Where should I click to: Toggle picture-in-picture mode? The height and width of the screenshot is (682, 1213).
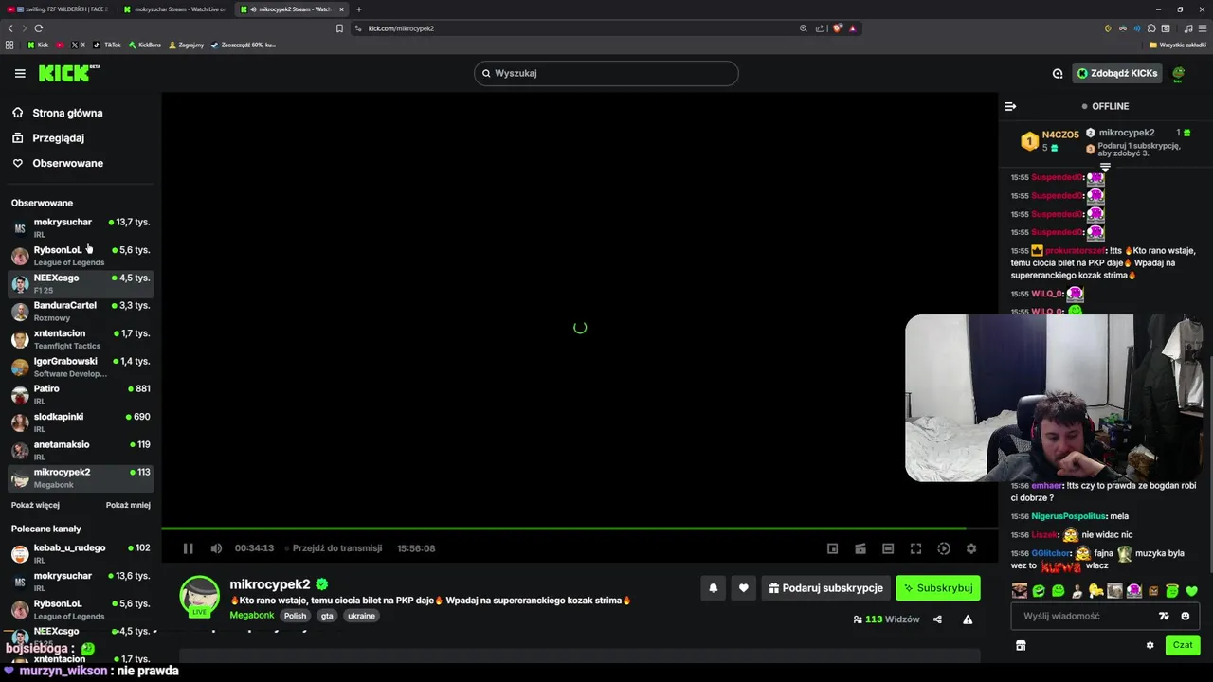(x=832, y=548)
